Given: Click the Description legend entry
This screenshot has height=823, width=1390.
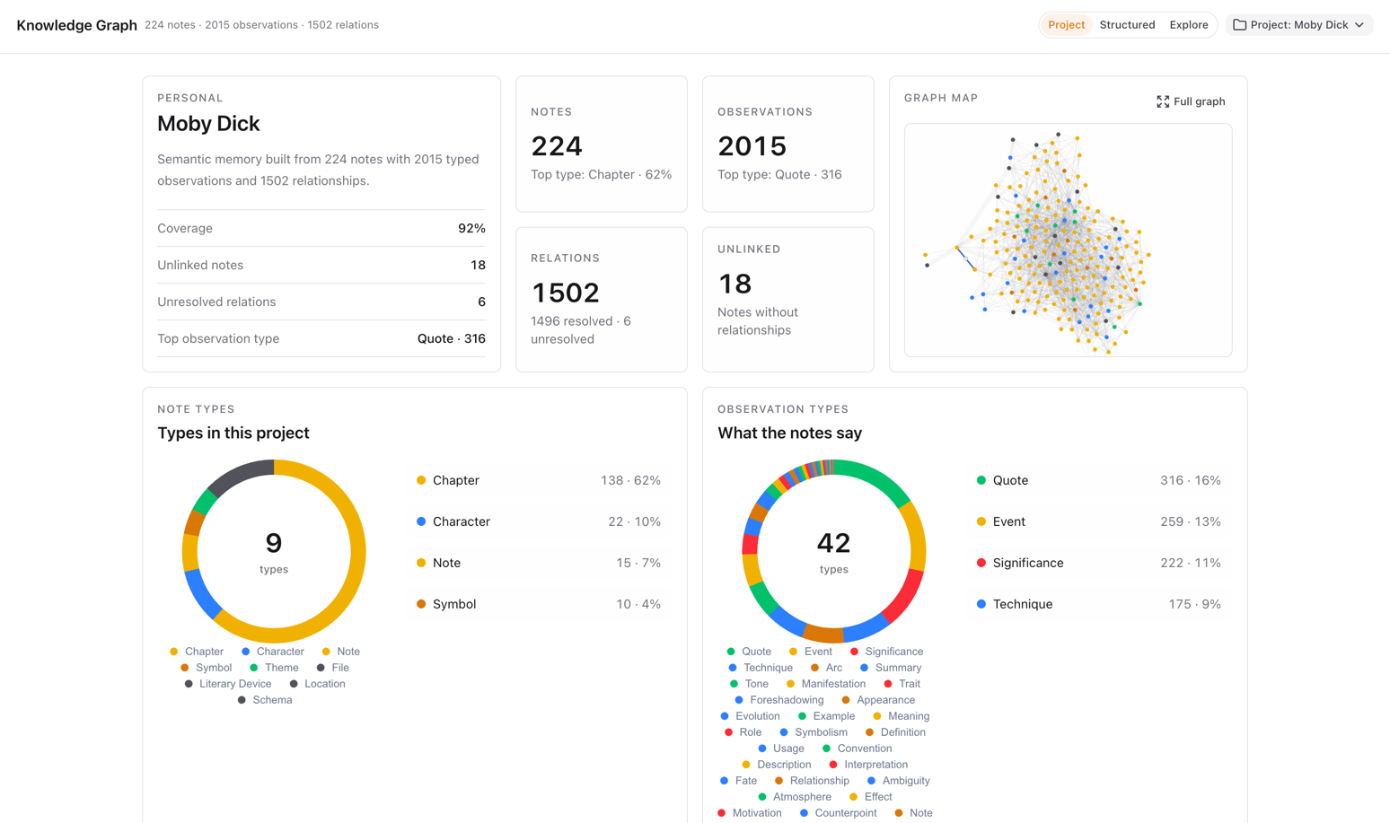Looking at the screenshot, I should (776, 765).
